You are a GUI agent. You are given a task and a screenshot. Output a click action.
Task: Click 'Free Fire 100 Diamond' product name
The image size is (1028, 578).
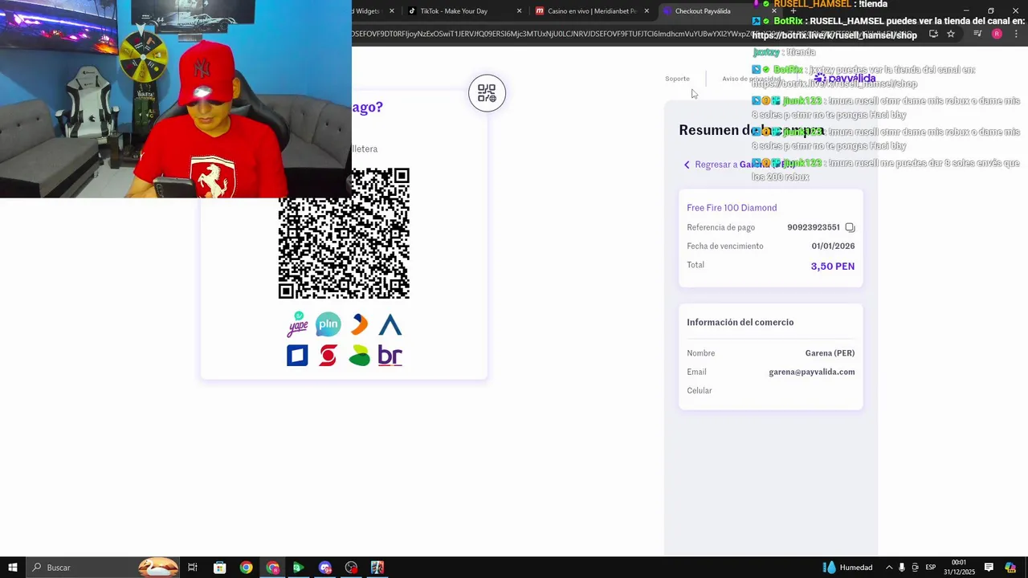point(732,208)
